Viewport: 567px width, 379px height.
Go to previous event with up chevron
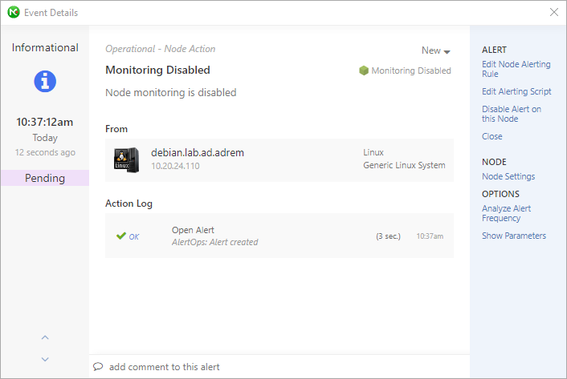click(45, 337)
